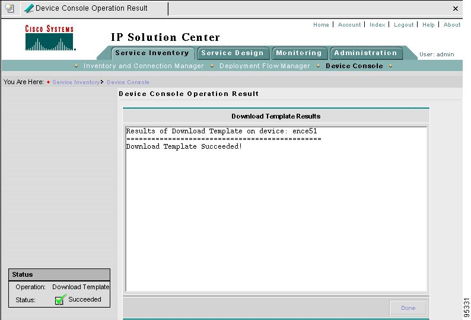
Task: Click the Operation value Download Template
Action: 81,287
